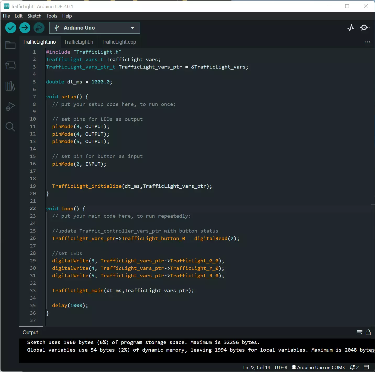The image size is (375, 372).
Task: Open the Serial Plotter icon
Action: click(x=351, y=28)
